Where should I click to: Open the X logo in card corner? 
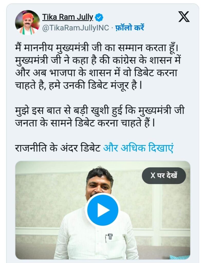pos(184,17)
